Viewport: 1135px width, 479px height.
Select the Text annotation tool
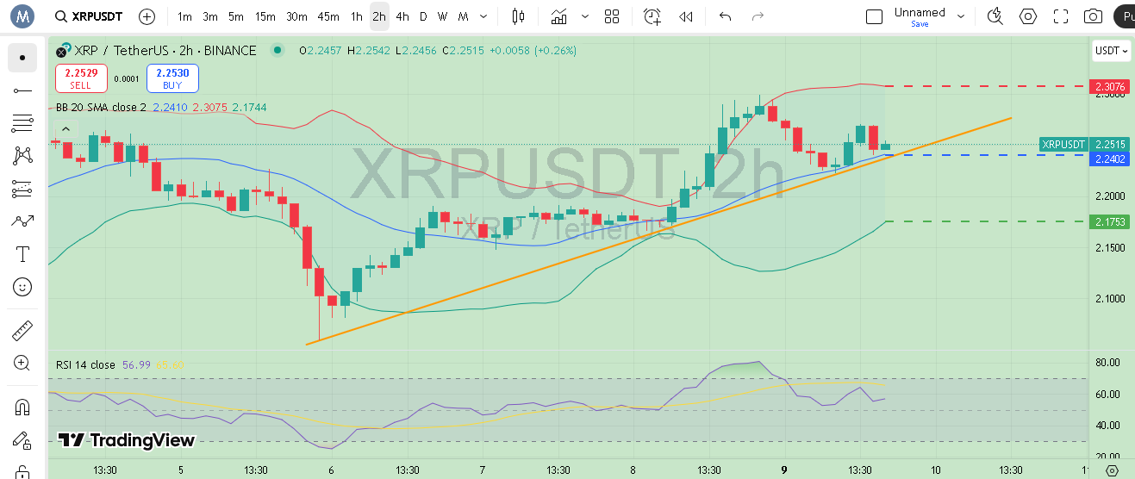click(x=22, y=254)
